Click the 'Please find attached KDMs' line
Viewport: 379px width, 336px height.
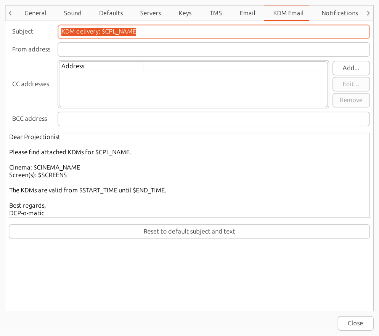[x=70, y=152]
